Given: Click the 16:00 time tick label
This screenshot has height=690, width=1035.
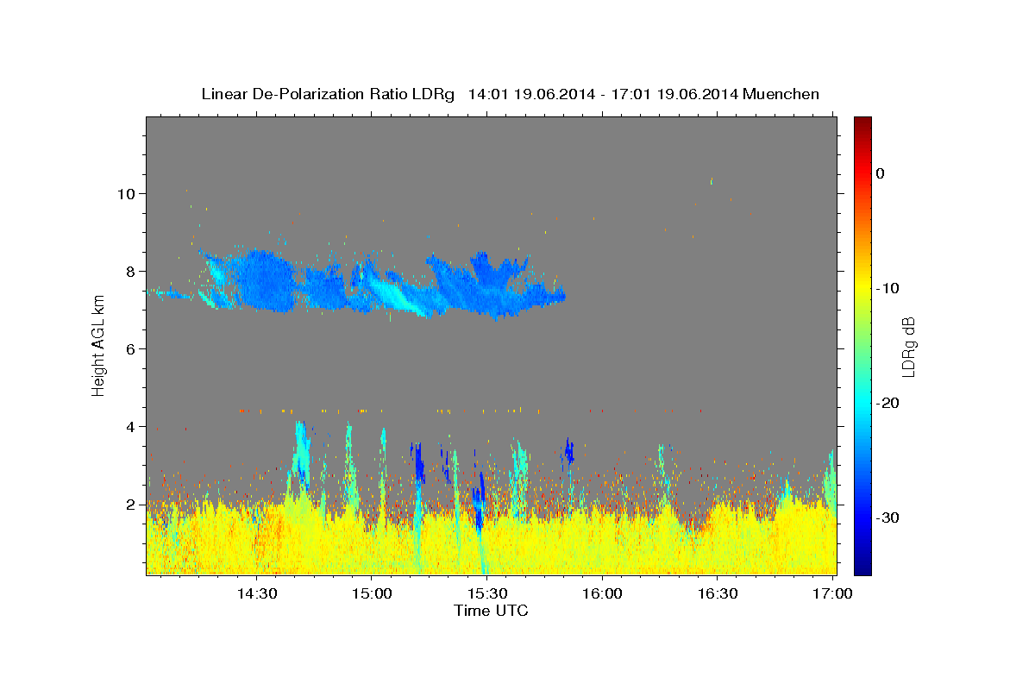Looking at the screenshot, I should [x=602, y=593].
